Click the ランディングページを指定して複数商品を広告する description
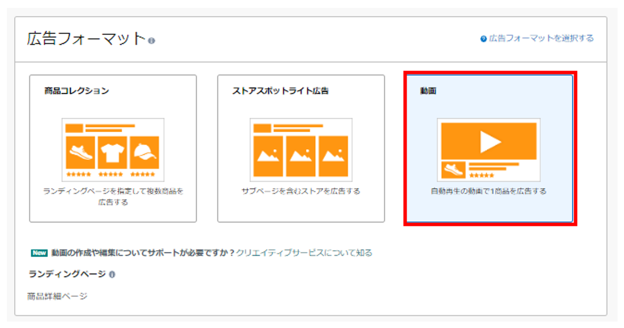This screenshot has width=624, height=328. [113, 197]
